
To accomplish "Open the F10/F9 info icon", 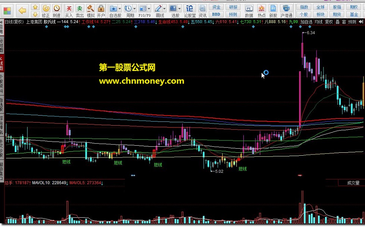I will (x=142, y=9).
